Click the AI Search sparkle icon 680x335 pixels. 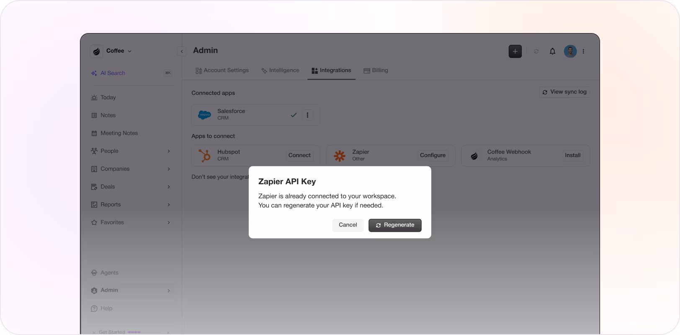pos(94,73)
